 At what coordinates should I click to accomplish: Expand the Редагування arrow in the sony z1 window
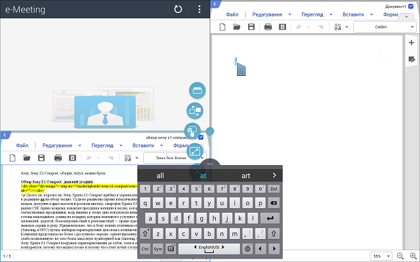[x=79, y=145]
